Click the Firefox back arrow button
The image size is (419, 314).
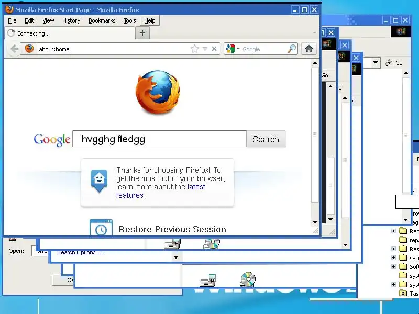(15, 49)
